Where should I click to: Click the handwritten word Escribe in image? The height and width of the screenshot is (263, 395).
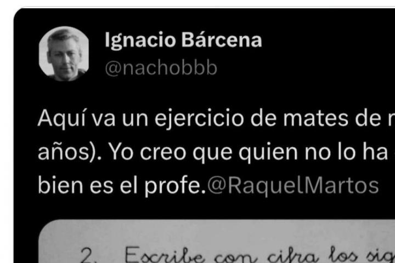165,255
